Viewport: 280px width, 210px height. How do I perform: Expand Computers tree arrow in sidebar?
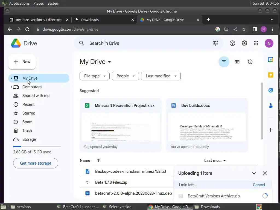click(11, 87)
